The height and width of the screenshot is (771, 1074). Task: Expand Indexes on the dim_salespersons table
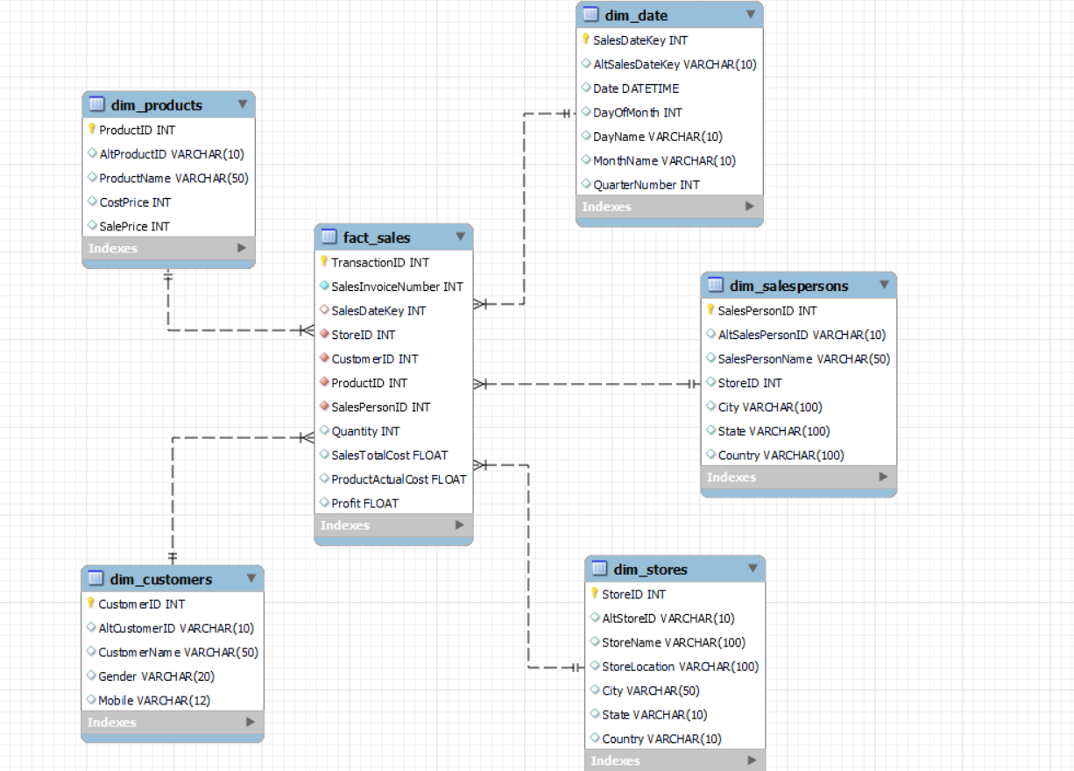[x=884, y=477]
